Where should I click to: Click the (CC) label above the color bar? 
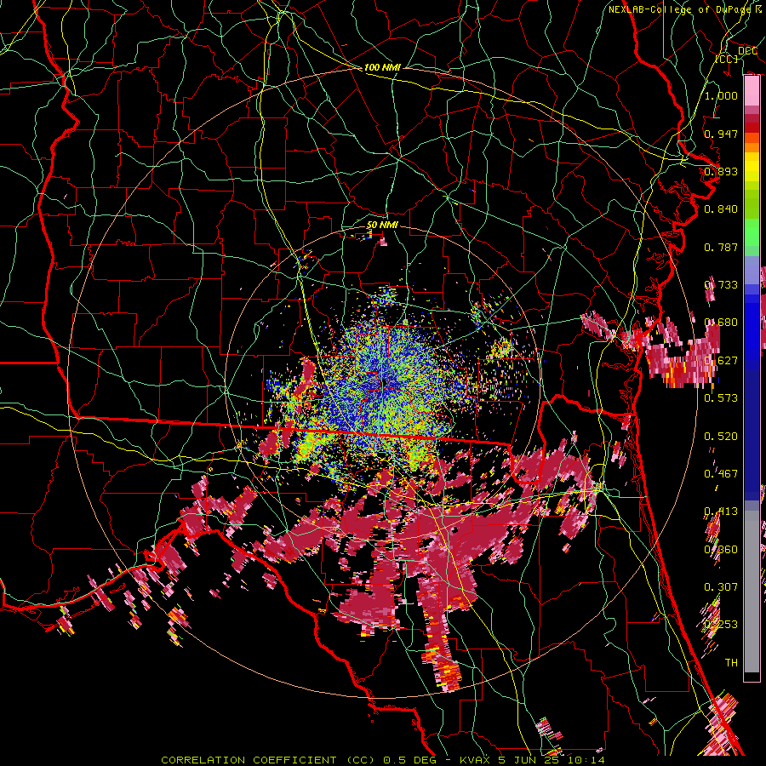[x=727, y=59]
